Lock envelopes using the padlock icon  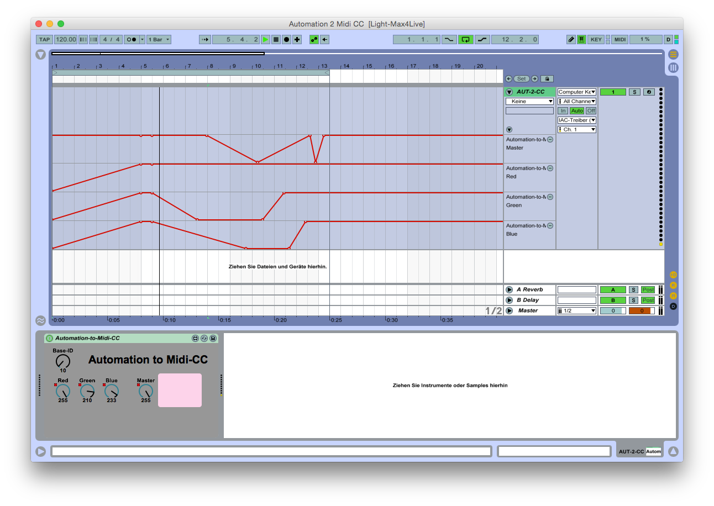tap(547, 78)
